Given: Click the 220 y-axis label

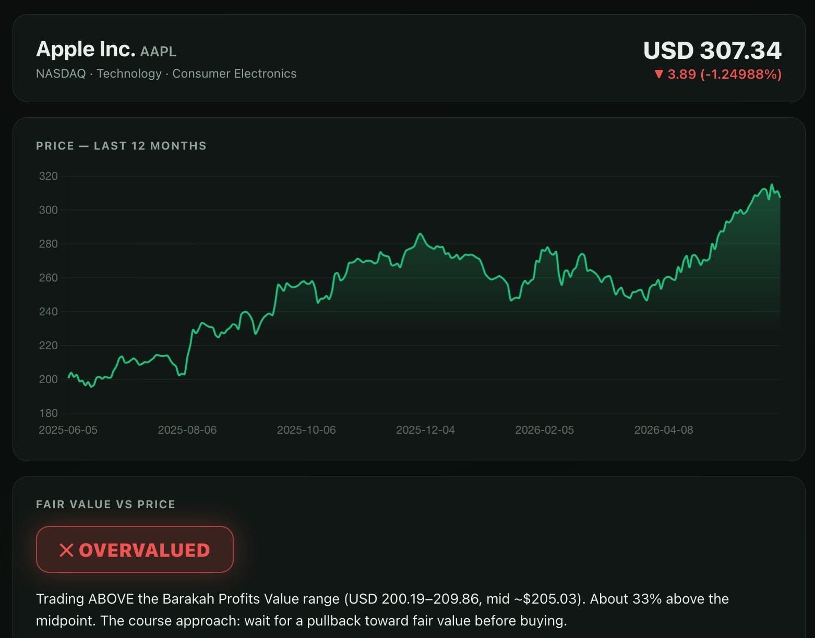Looking at the screenshot, I should (49, 346).
